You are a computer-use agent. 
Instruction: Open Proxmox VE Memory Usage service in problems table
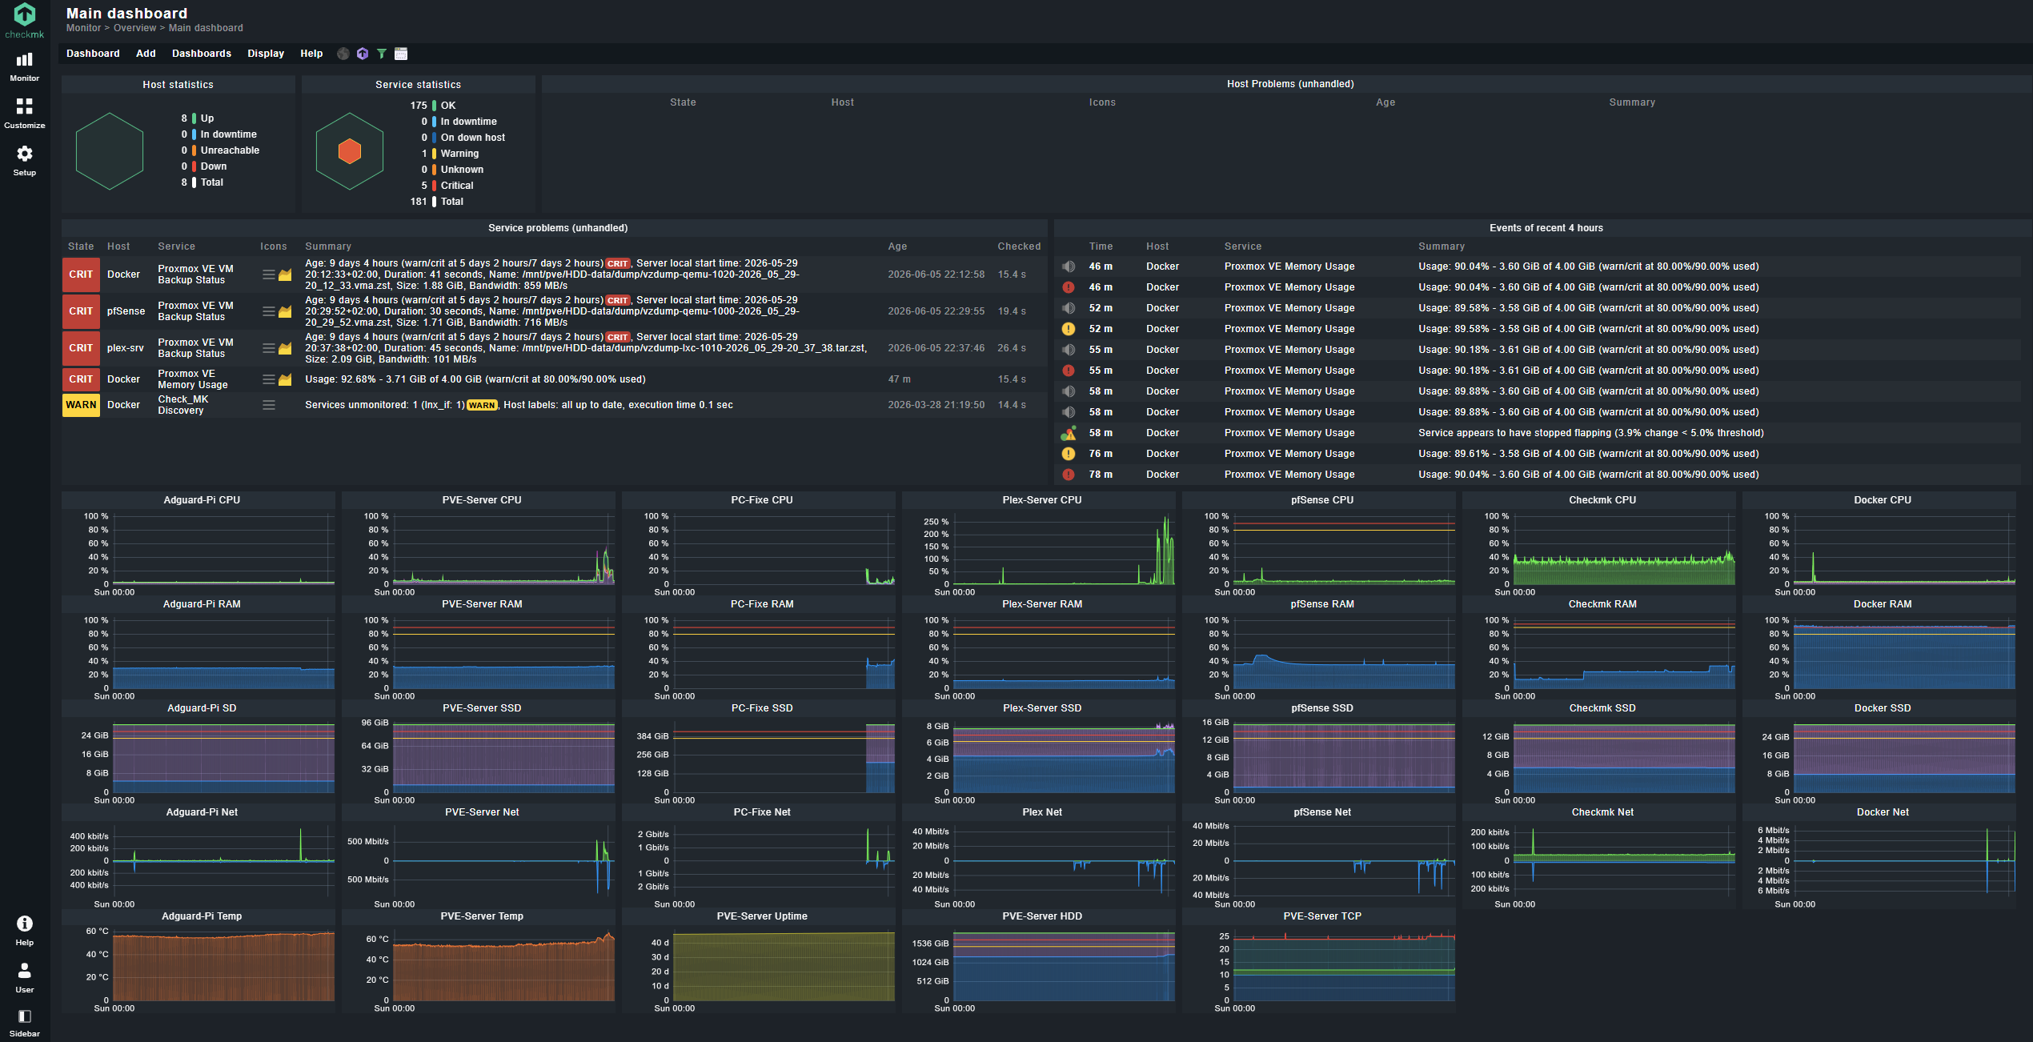point(193,379)
